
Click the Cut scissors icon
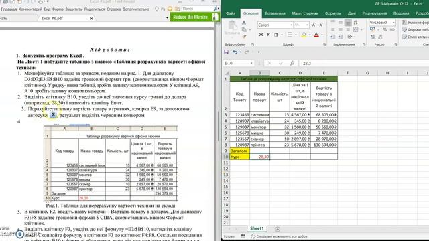(x=244, y=23)
